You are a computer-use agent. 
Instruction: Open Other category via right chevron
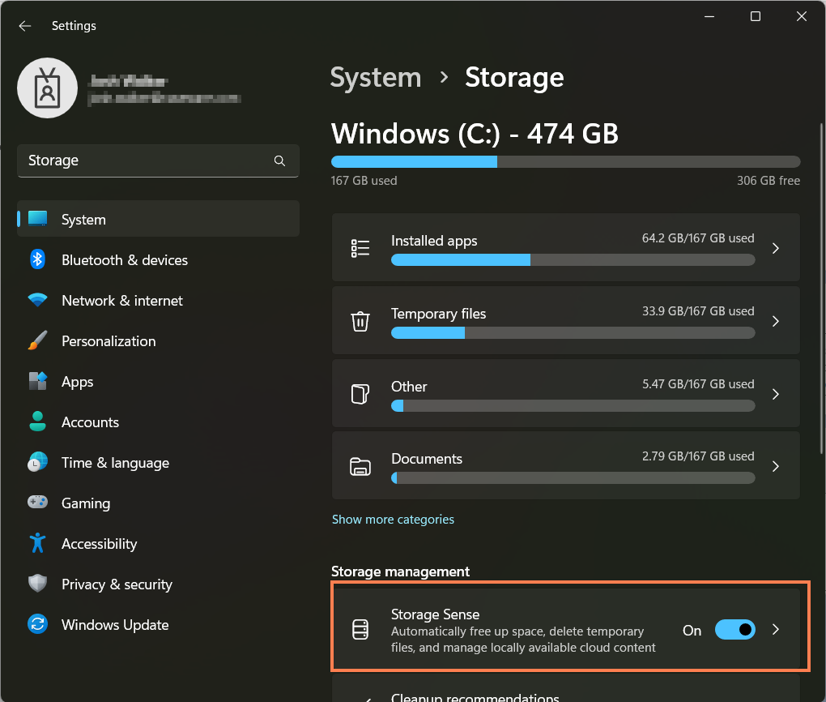point(775,394)
